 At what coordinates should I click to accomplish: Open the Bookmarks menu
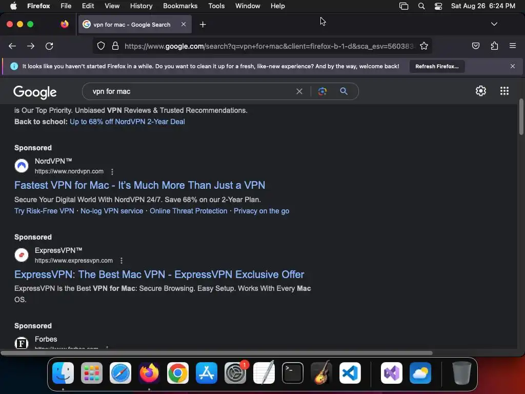point(180,6)
